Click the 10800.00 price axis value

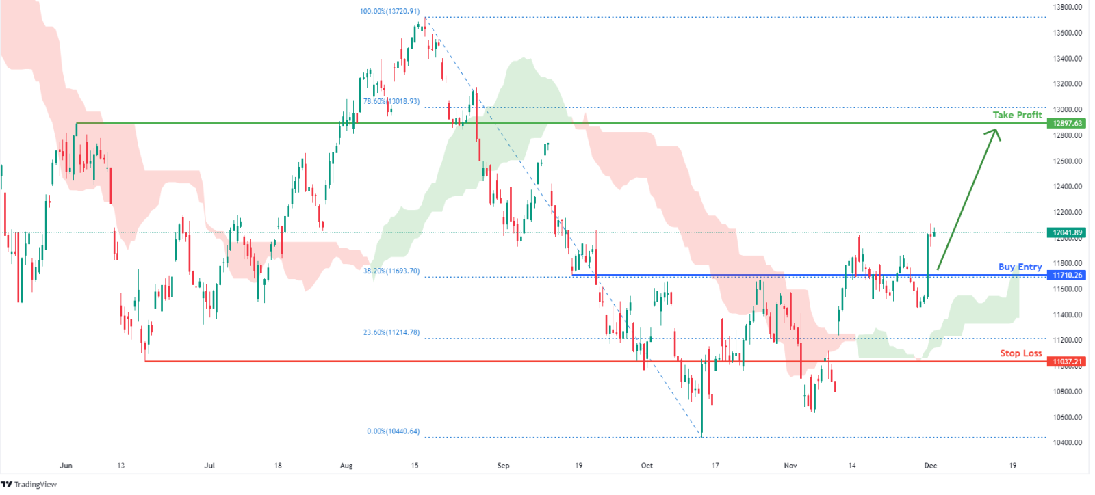[1068, 392]
